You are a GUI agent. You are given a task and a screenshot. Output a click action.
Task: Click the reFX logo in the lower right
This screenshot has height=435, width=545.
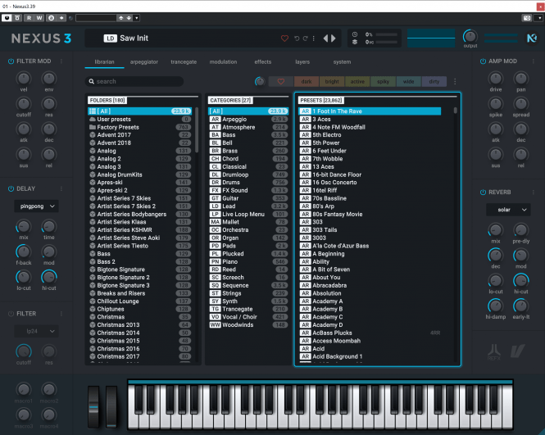coord(494,352)
